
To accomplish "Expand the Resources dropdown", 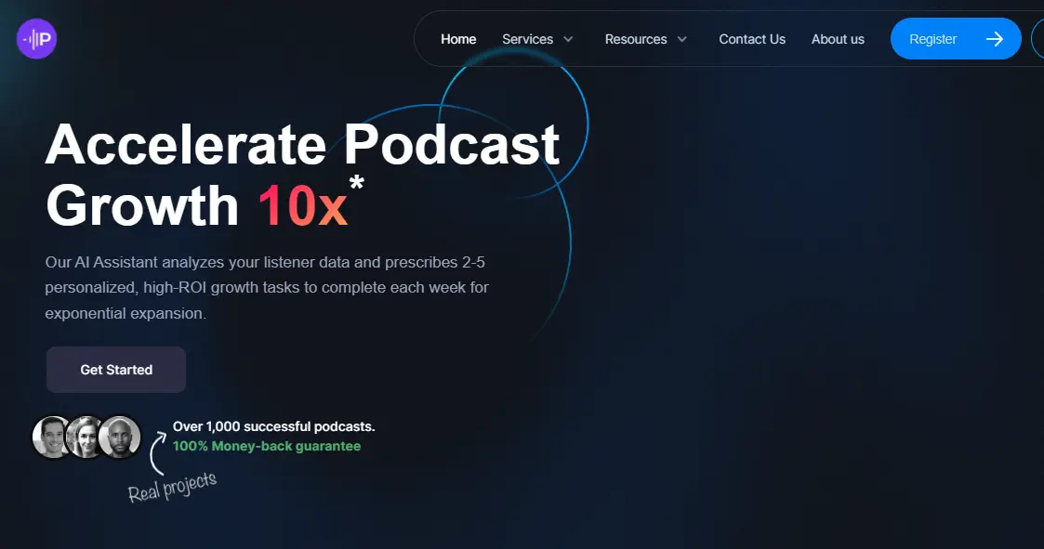I will point(636,39).
